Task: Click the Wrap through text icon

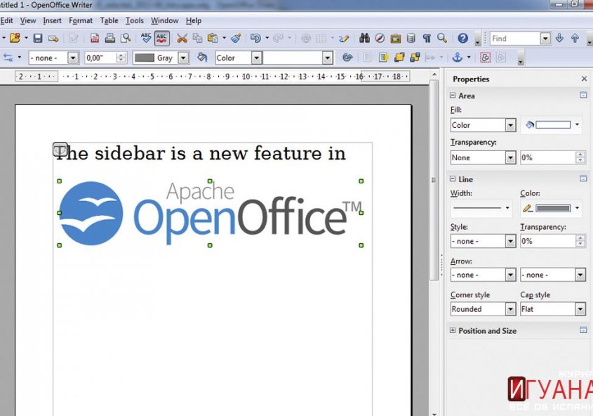Action: [383, 58]
